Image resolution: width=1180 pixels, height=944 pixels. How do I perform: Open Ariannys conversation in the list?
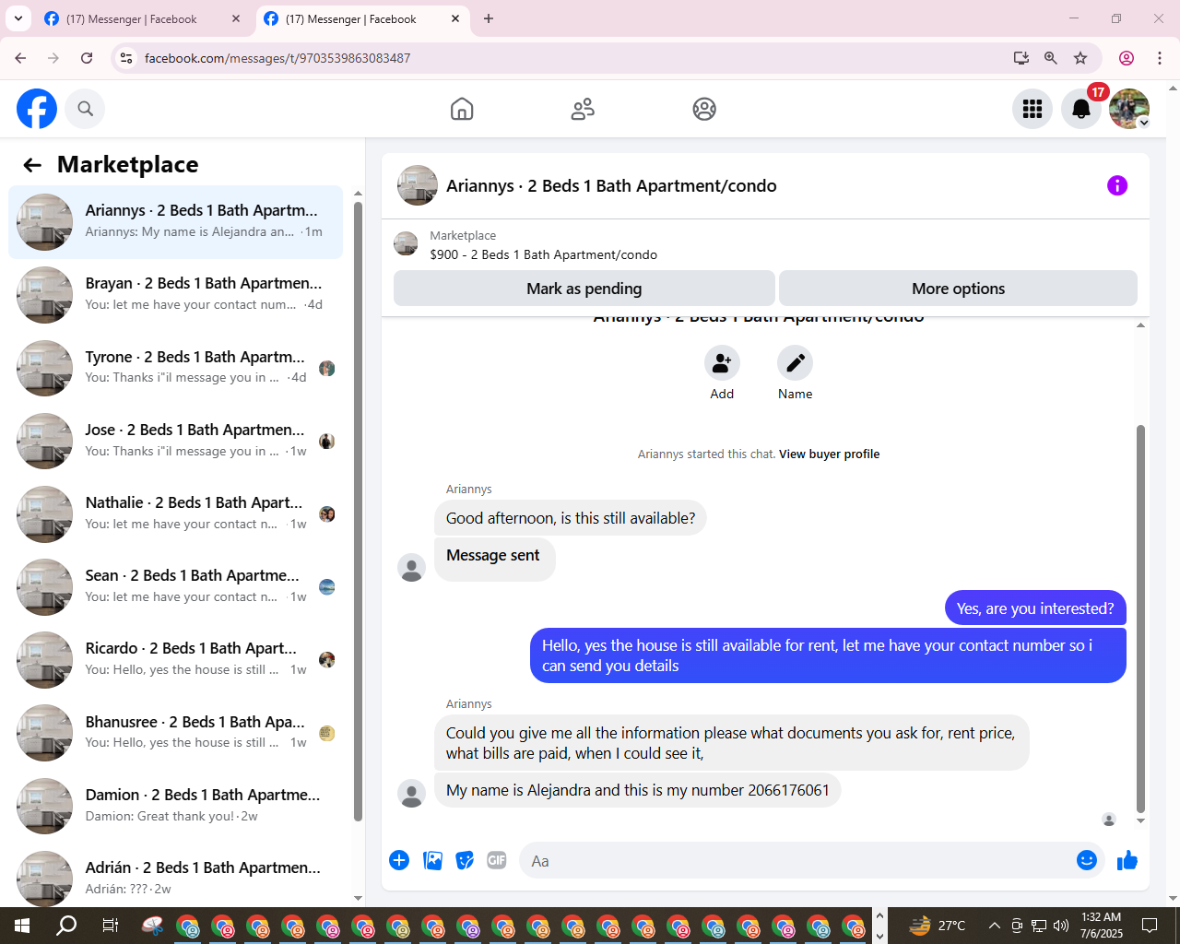175,222
